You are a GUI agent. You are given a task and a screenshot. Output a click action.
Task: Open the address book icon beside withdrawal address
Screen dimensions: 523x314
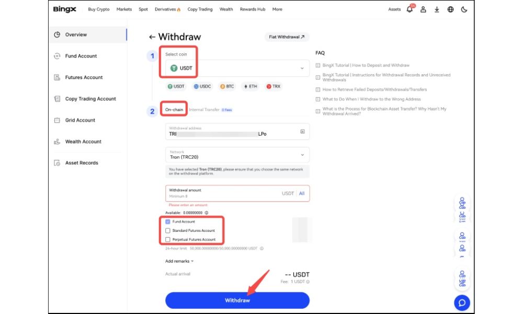pyautogui.click(x=302, y=131)
